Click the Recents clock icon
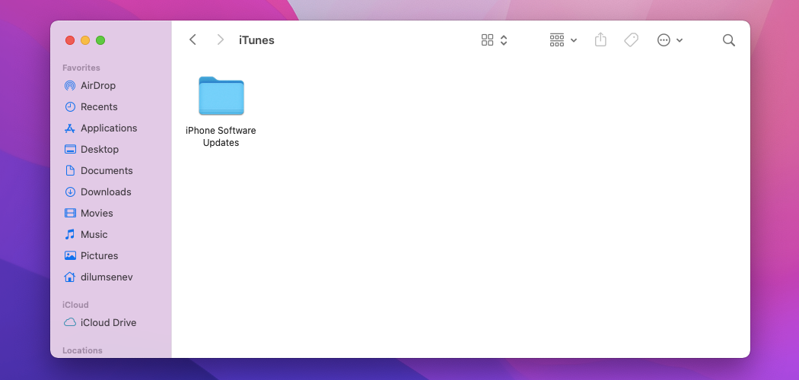 click(x=70, y=107)
